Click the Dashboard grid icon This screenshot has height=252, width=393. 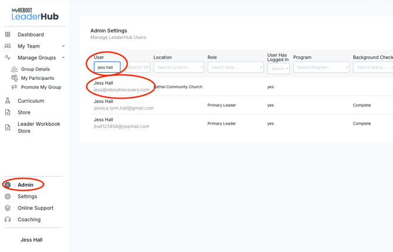coord(8,35)
